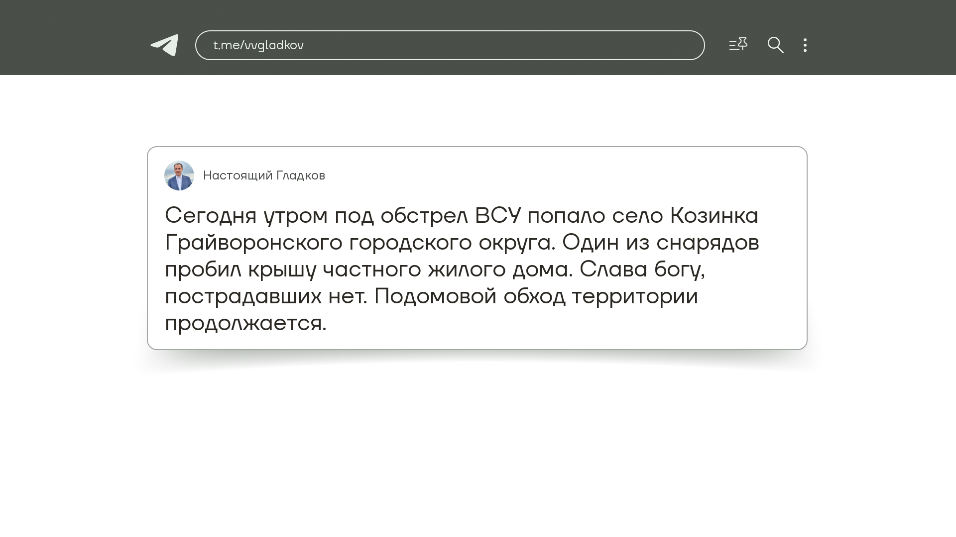
Task: Focus the t.me/vvgladkov address field
Action: 258,45
